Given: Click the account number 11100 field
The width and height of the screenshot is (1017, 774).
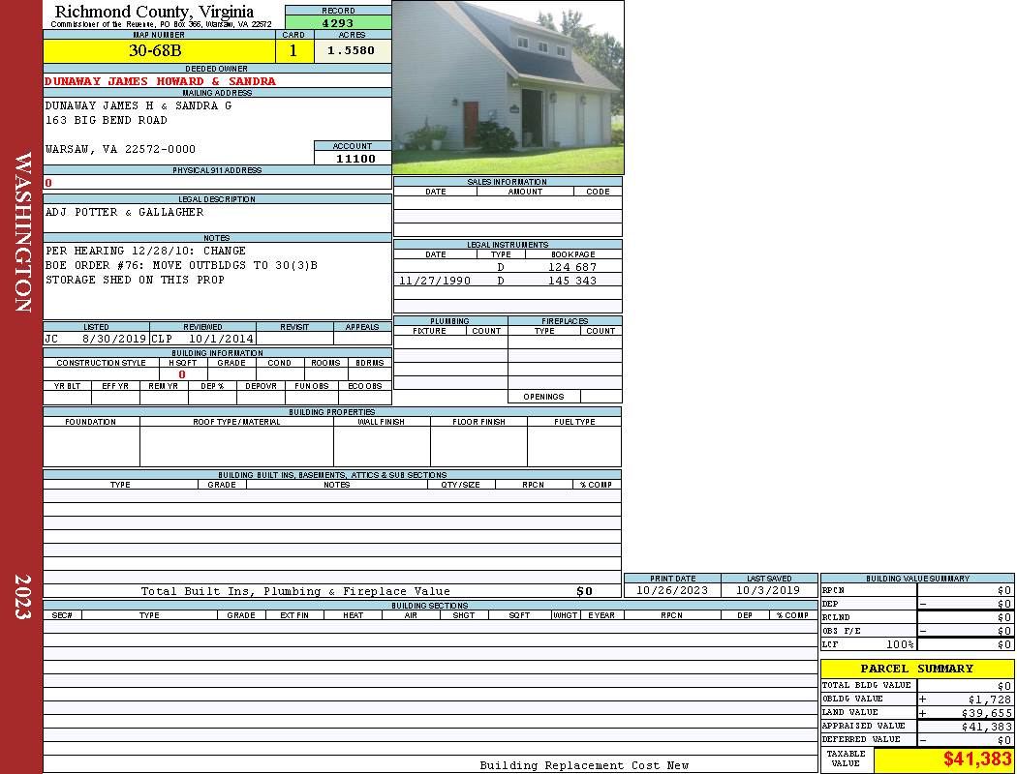Looking at the screenshot, I should point(355,159).
